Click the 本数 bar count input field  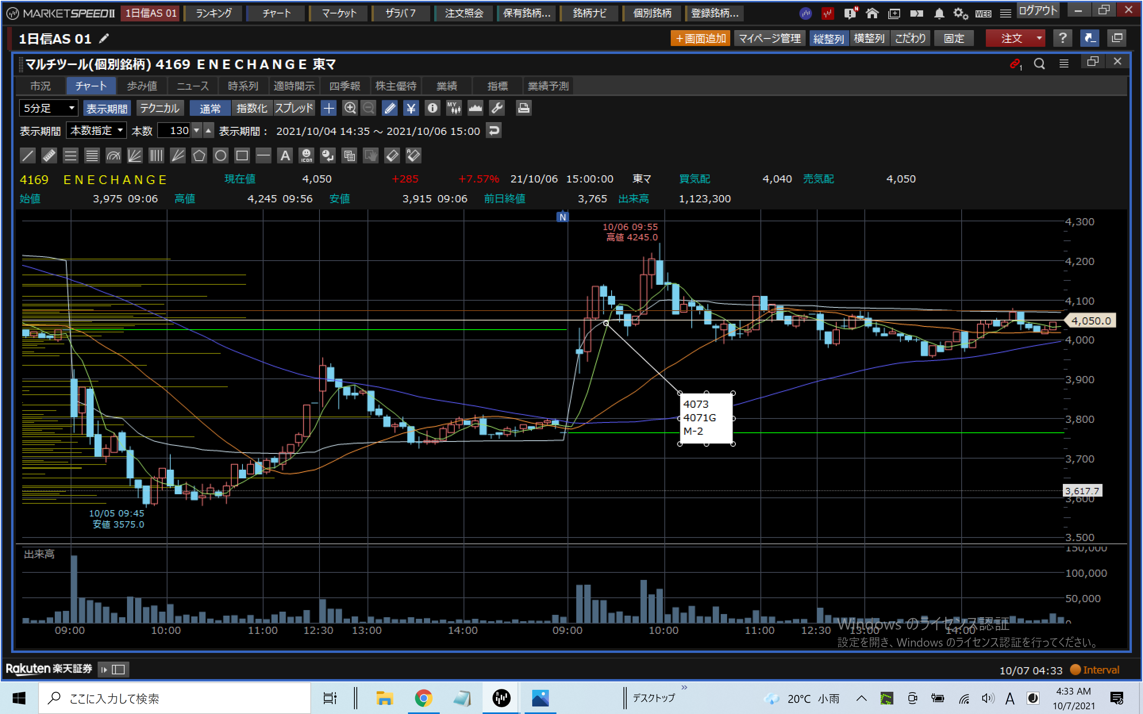click(174, 131)
